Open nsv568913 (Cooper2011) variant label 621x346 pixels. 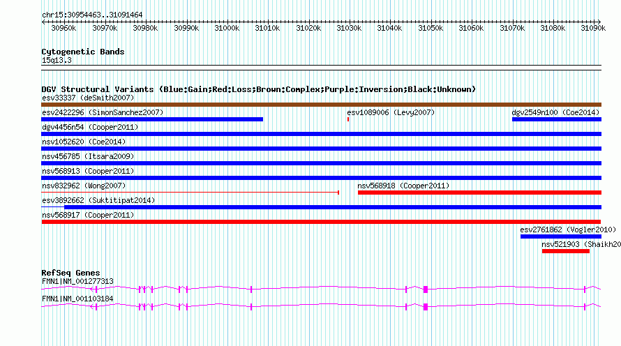(88, 171)
